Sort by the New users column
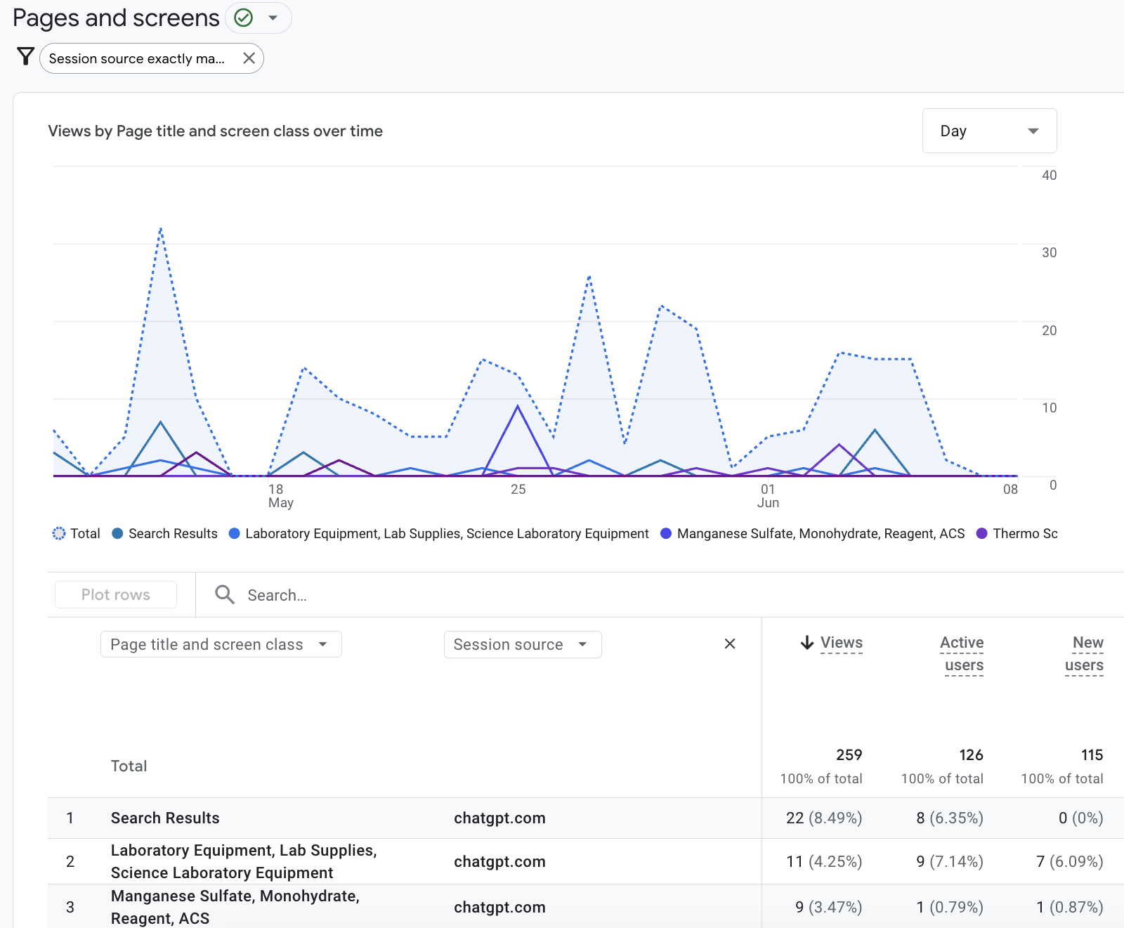Screen dimensions: 1124x928 (x=1084, y=654)
